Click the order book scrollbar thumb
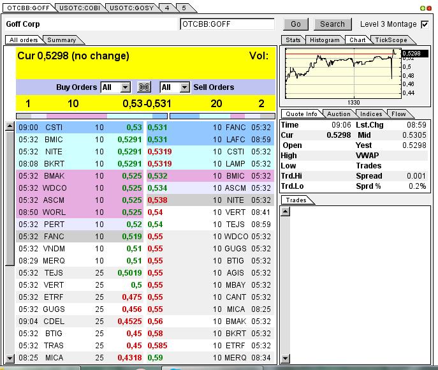The image size is (438, 370). pos(10,198)
